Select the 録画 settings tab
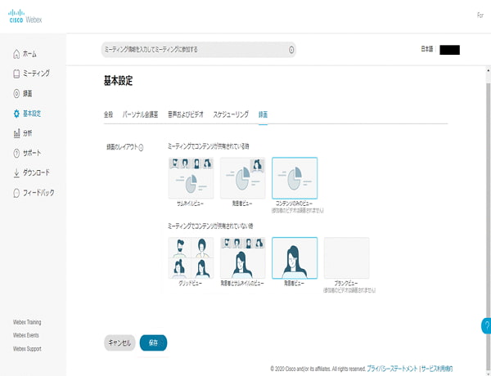491x376 pixels. [x=263, y=114]
